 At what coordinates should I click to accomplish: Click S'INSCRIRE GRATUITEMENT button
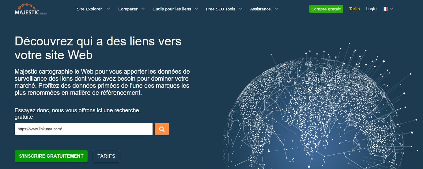pyautogui.click(x=51, y=156)
